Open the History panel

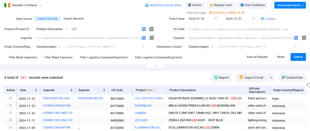coord(195,5)
